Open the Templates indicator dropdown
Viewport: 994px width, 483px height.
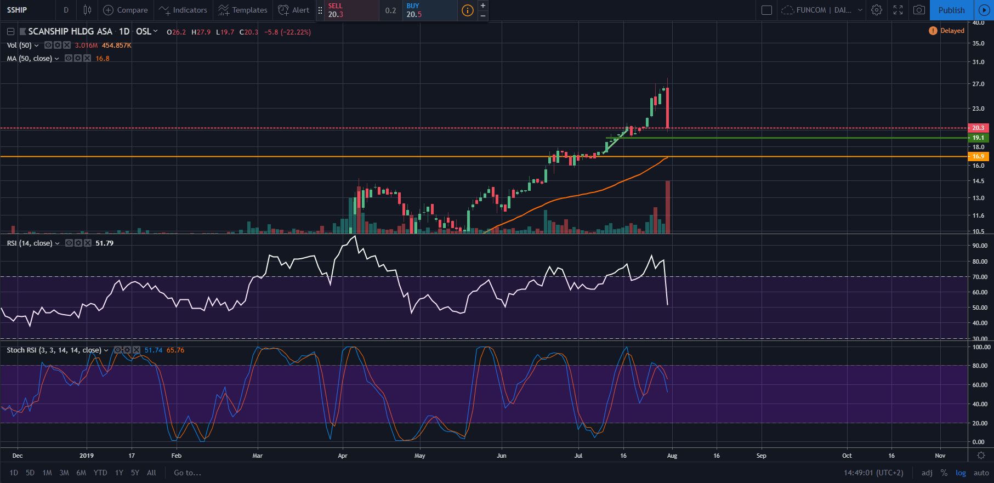click(x=243, y=10)
